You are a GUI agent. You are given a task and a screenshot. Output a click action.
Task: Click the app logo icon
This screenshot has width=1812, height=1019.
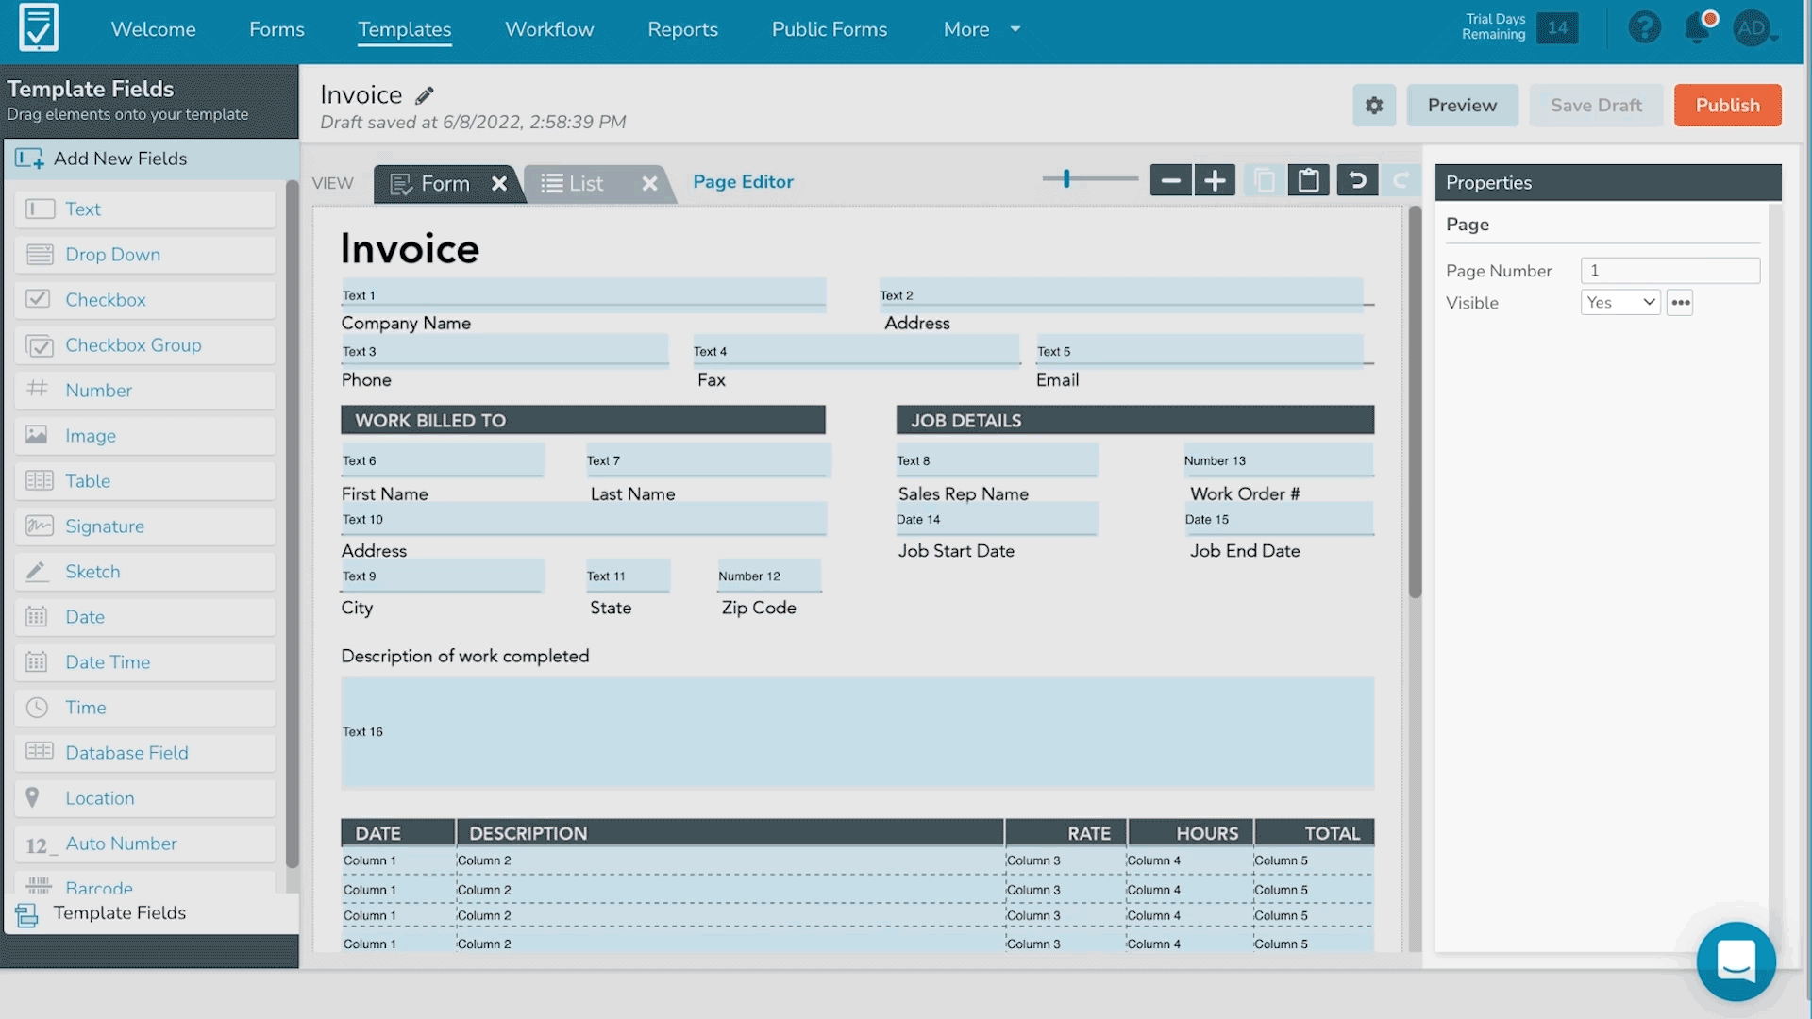39,27
